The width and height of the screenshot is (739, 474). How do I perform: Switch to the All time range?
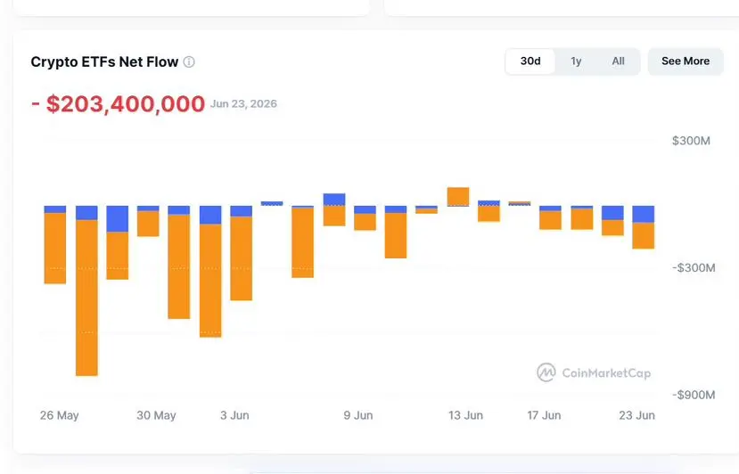pyautogui.click(x=618, y=61)
